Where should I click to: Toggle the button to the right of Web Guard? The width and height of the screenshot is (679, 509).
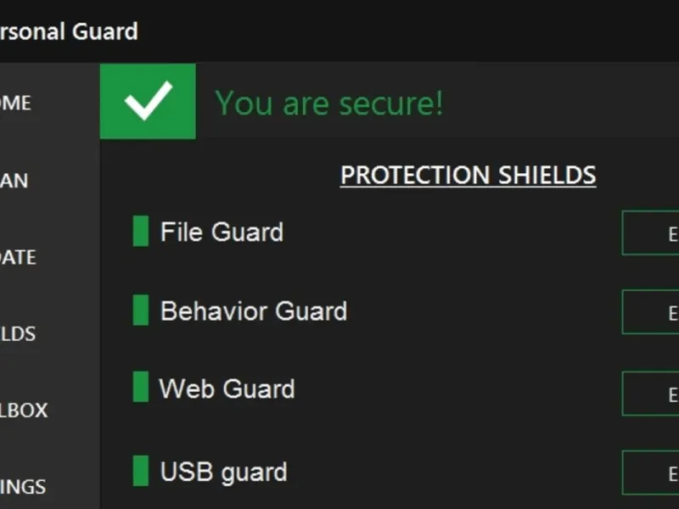point(652,394)
